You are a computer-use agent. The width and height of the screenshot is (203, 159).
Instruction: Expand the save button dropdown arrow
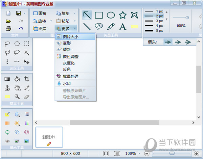25,13
